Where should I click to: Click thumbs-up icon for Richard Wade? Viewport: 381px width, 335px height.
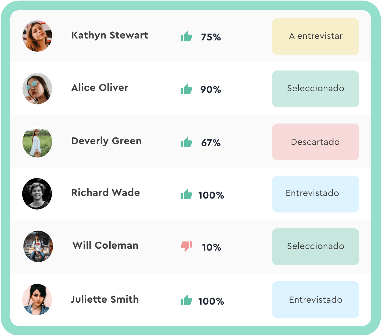click(x=186, y=194)
